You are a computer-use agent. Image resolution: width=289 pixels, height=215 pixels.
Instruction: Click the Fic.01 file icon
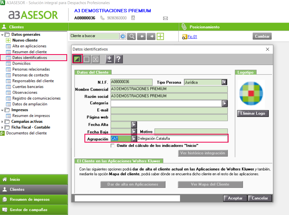click(x=184, y=37)
